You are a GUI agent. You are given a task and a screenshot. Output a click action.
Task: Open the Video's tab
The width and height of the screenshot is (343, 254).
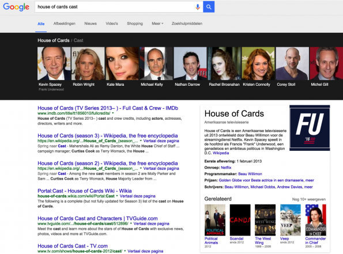pos(112,24)
